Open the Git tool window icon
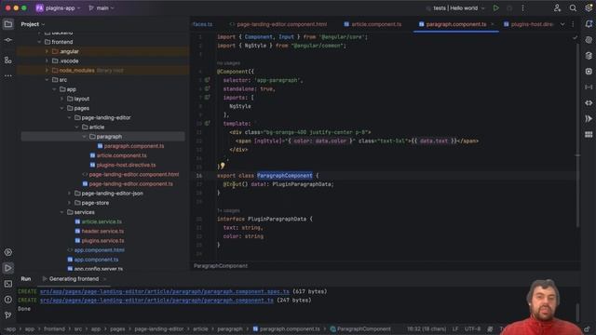 8,315
